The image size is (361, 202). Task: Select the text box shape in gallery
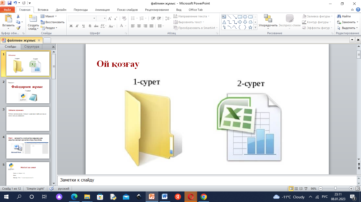coord(224,17)
